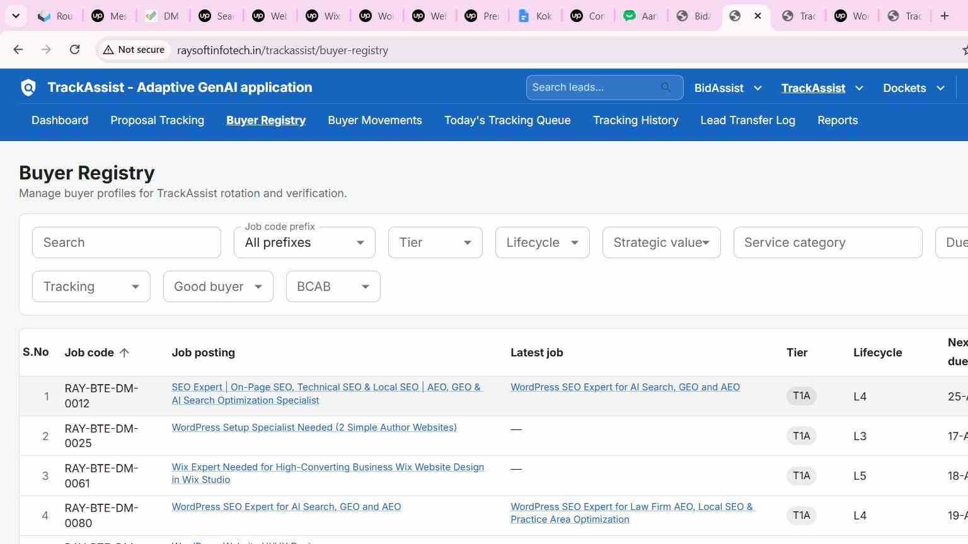Open the tab search chevron in browser
968x544 pixels.
click(x=16, y=16)
